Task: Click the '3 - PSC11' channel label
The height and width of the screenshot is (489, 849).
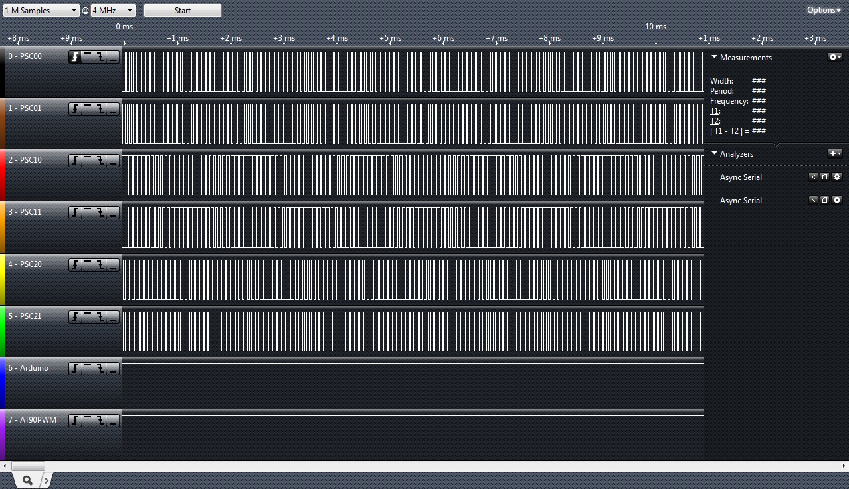Action: click(x=25, y=212)
